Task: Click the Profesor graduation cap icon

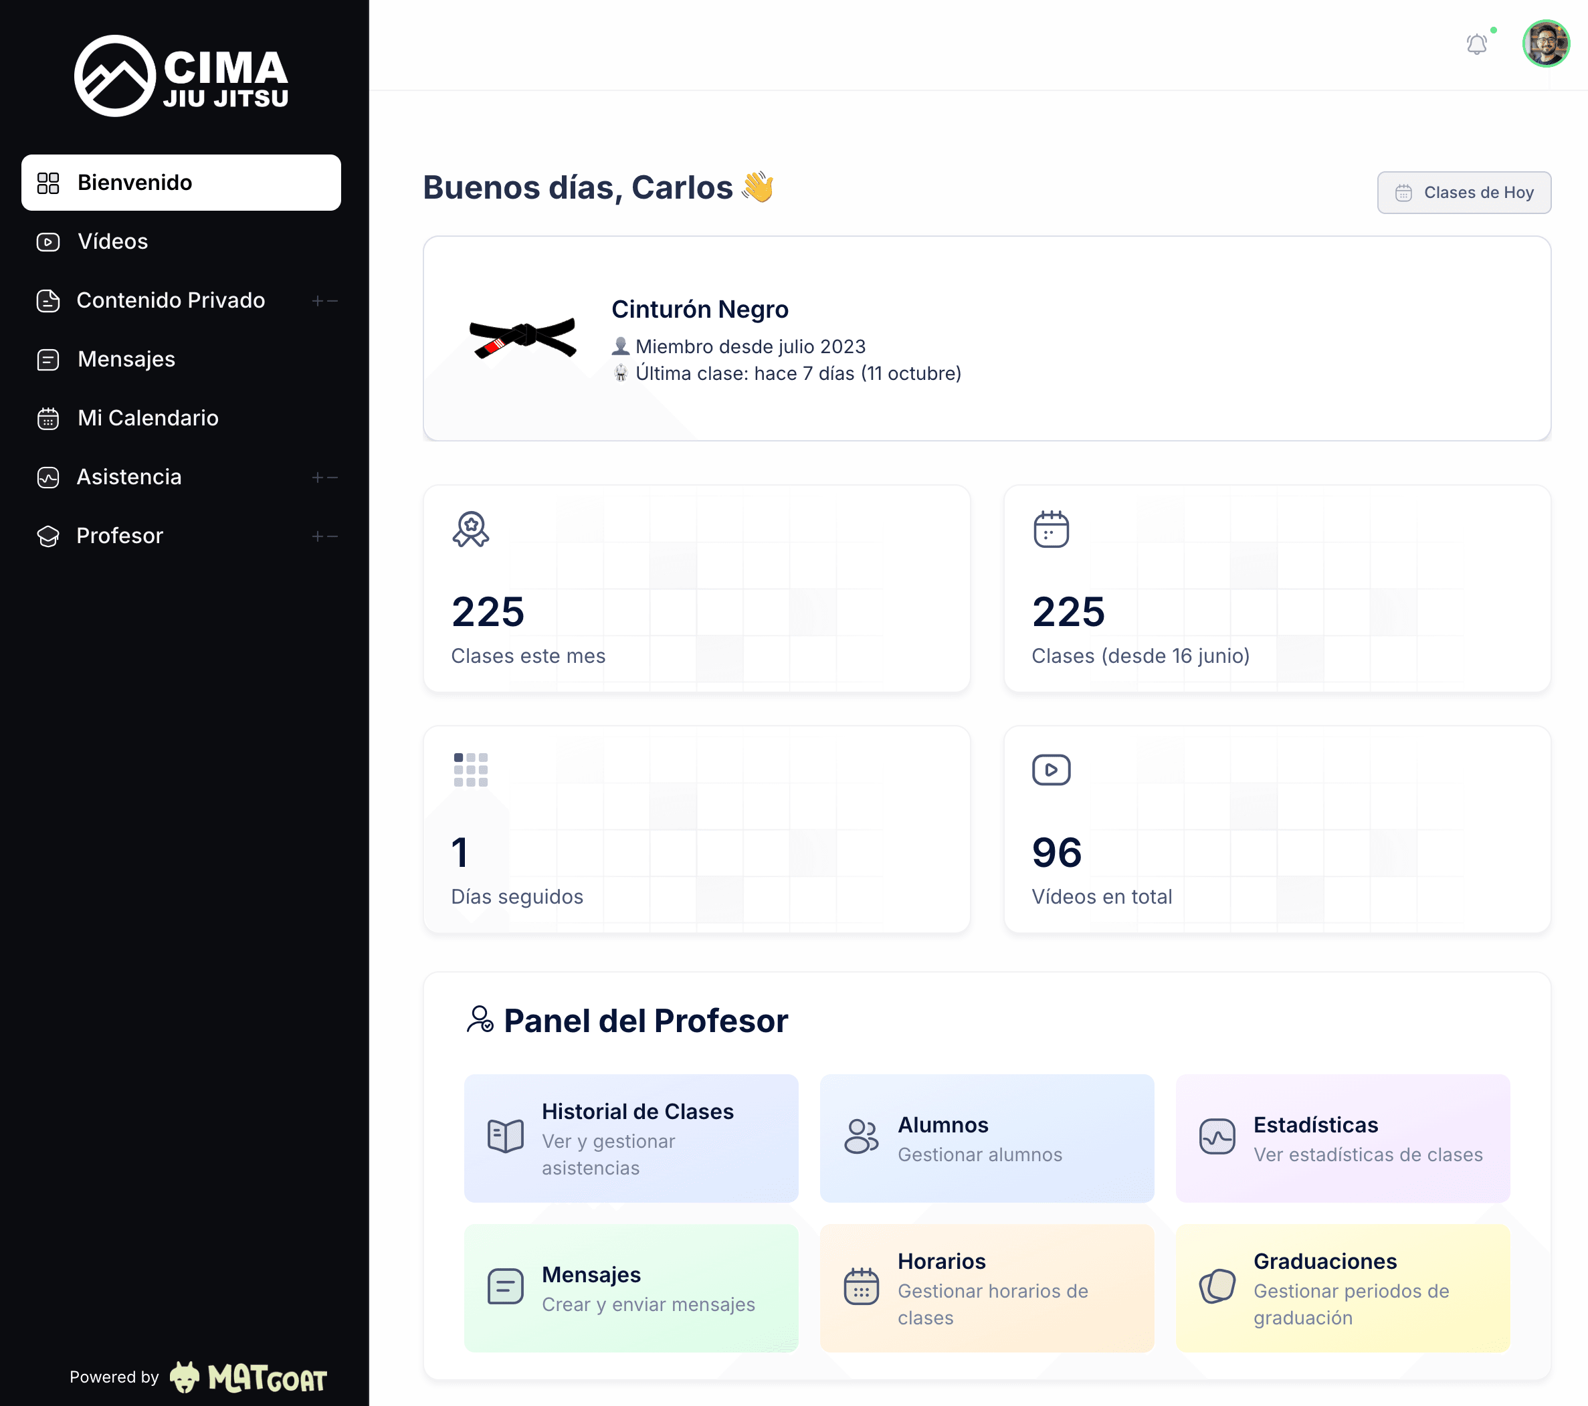Action: [48, 536]
